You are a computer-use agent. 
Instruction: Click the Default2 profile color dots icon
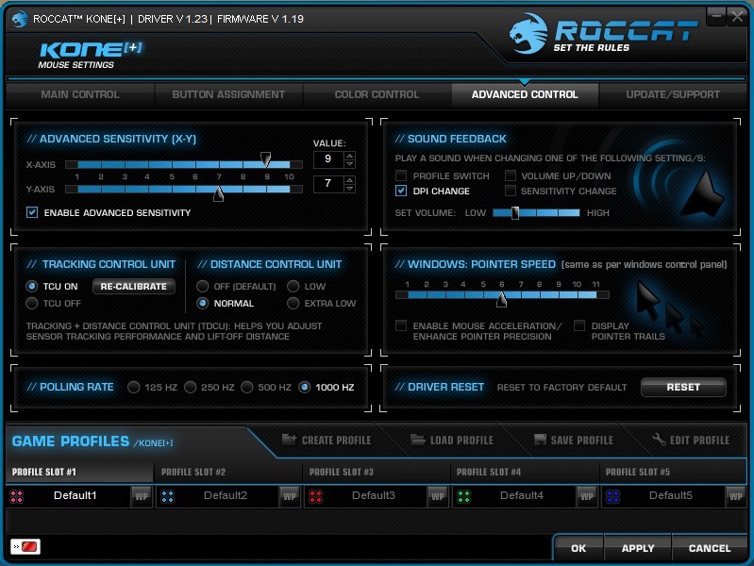coord(168,497)
